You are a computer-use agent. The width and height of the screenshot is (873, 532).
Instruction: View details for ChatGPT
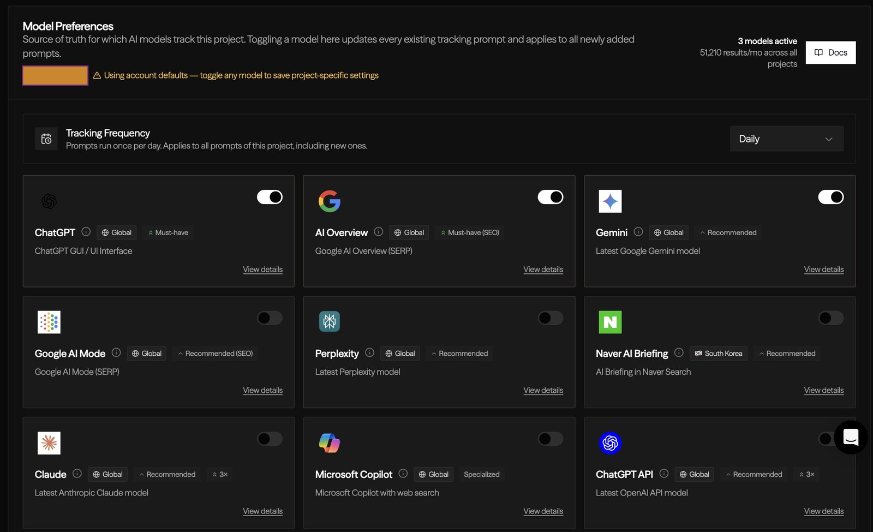coord(262,270)
